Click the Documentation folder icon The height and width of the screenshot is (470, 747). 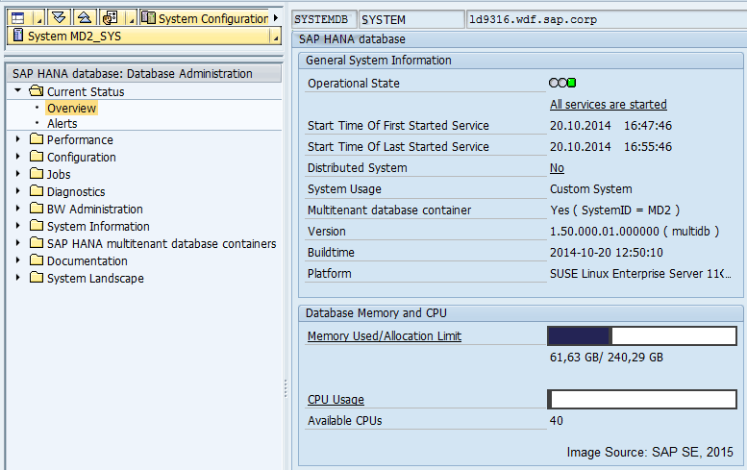[37, 261]
